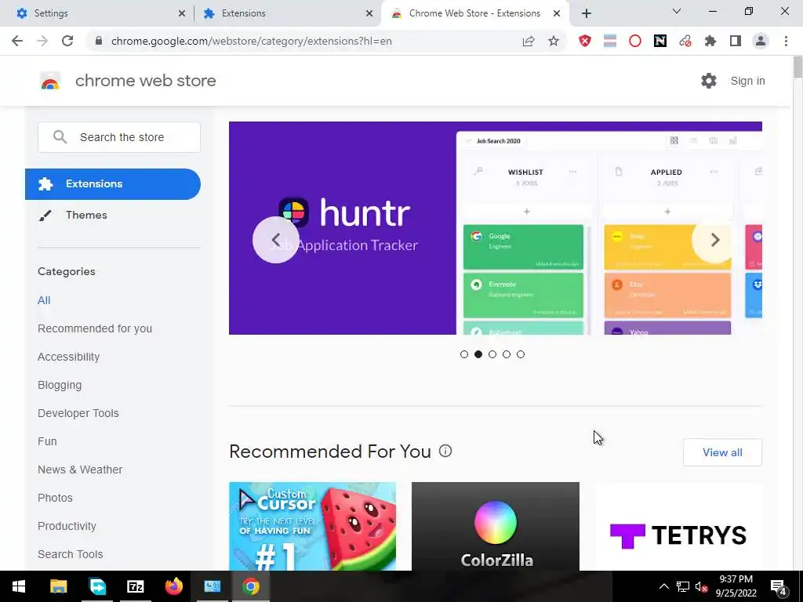The height and width of the screenshot is (602, 803).
Task: Choose the Photos category
Action: click(x=55, y=498)
